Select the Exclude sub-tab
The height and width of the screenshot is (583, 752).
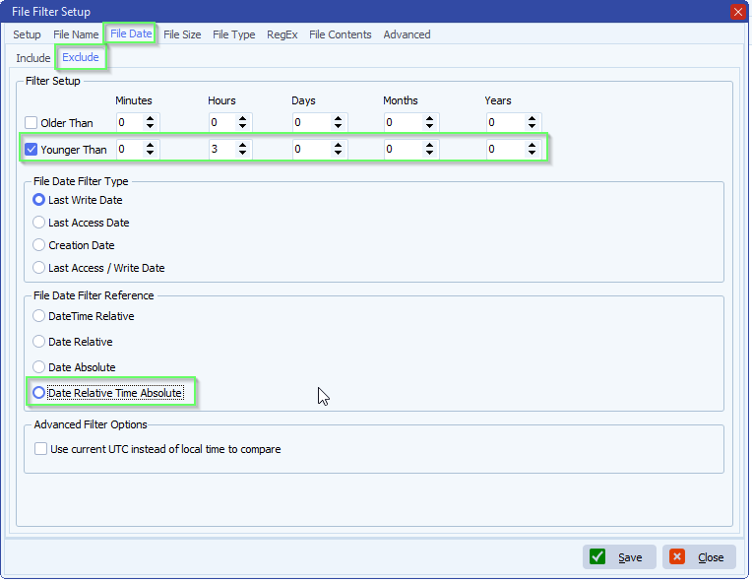(81, 57)
